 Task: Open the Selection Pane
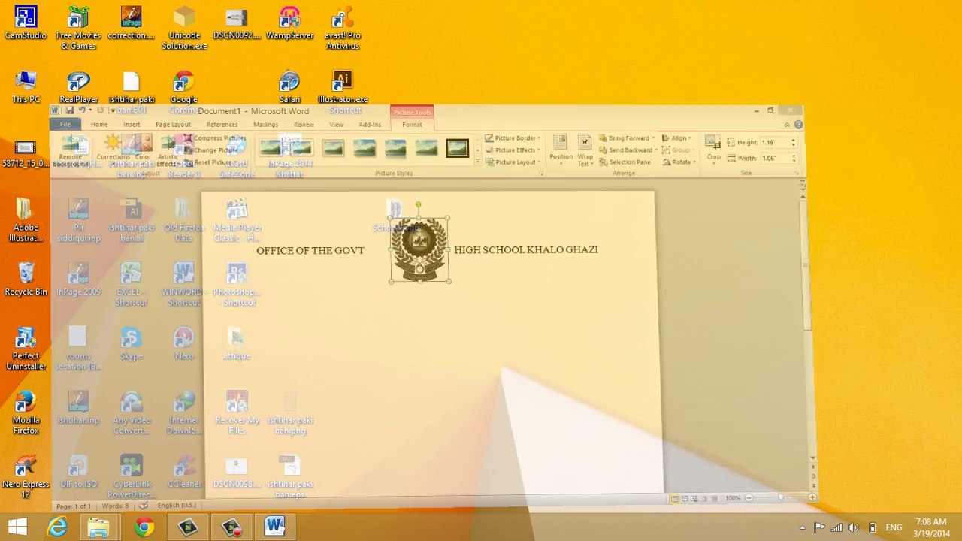tap(625, 162)
